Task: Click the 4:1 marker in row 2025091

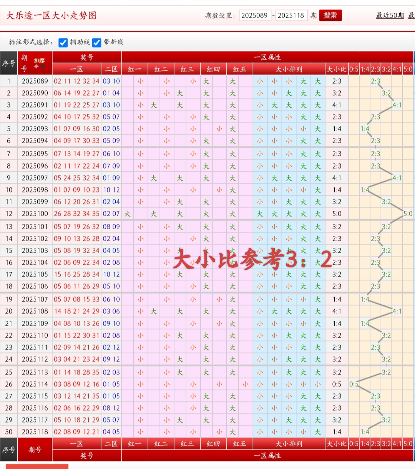Action: click(x=397, y=105)
